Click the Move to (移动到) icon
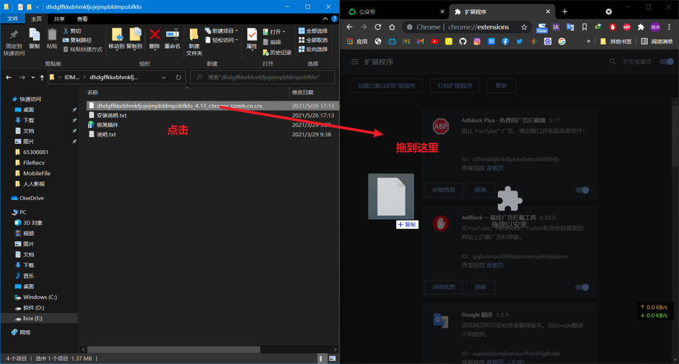679x364 pixels. coord(116,35)
